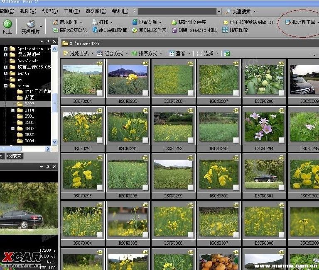Image resolution: width=319 pixels, height=270 pixels.
Task: Open the search box dropdown arrow
Action: 219,12
